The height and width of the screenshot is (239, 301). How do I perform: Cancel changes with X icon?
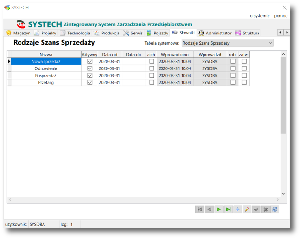coord(265,209)
